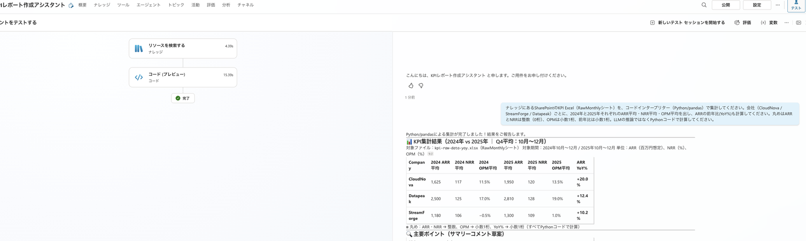Click the value 2,500 in Datapeak row
The width and height of the screenshot is (806, 241).
coord(436,199)
